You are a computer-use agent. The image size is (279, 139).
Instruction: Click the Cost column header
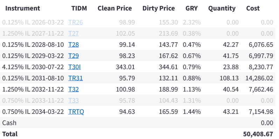(253, 8)
